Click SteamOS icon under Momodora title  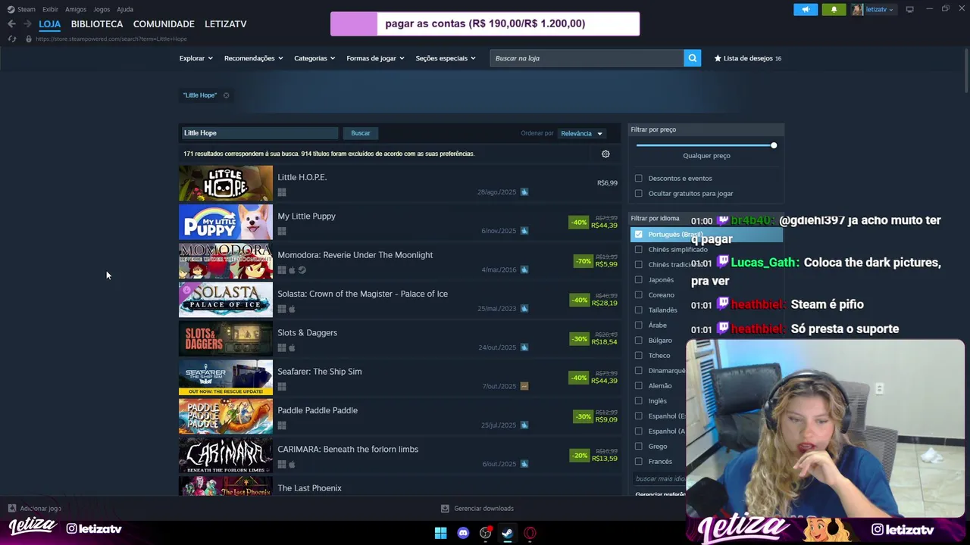tap(302, 270)
